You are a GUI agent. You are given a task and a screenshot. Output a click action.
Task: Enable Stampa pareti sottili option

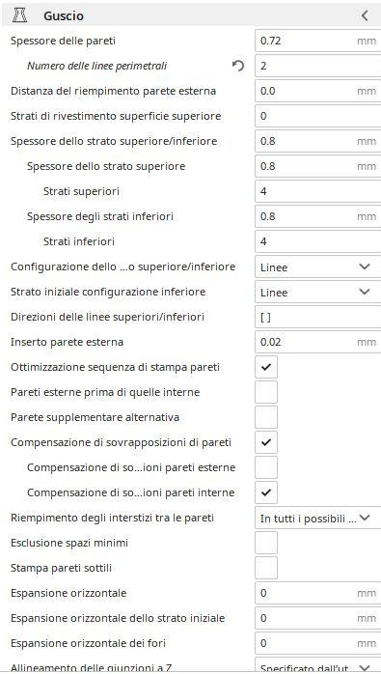[266, 568]
